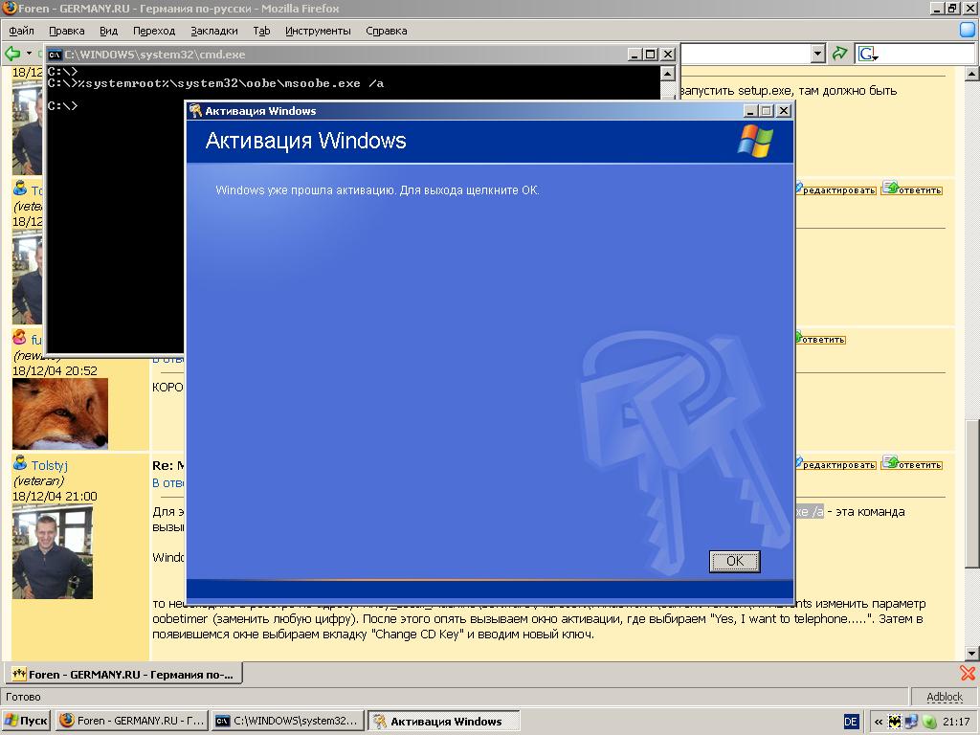The width and height of the screenshot is (980, 735).
Task: Click the cmd window scrollbar up arrow
Action: pyautogui.click(x=667, y=73)
